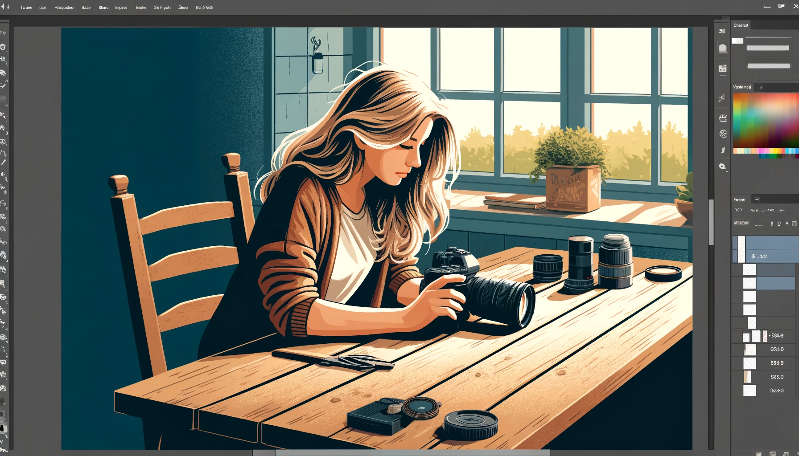The image size is (799, 456).
Task: Click the pink mask thumbnail beside "596.6"
Action: click(x=765, y=336)
